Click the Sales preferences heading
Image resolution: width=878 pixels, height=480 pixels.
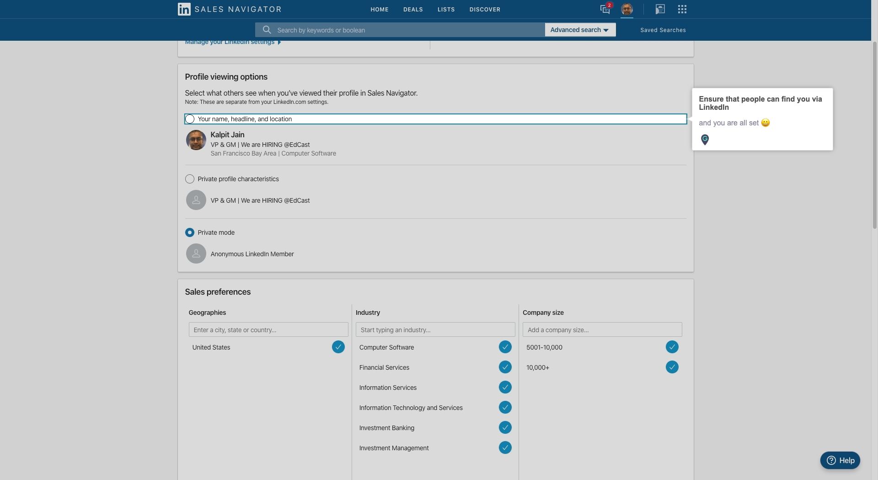[218, 292]
